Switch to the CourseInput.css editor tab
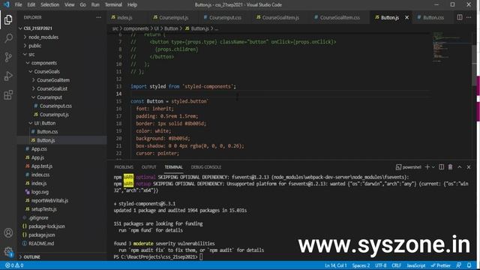480x270 pixels. [225, 17]
